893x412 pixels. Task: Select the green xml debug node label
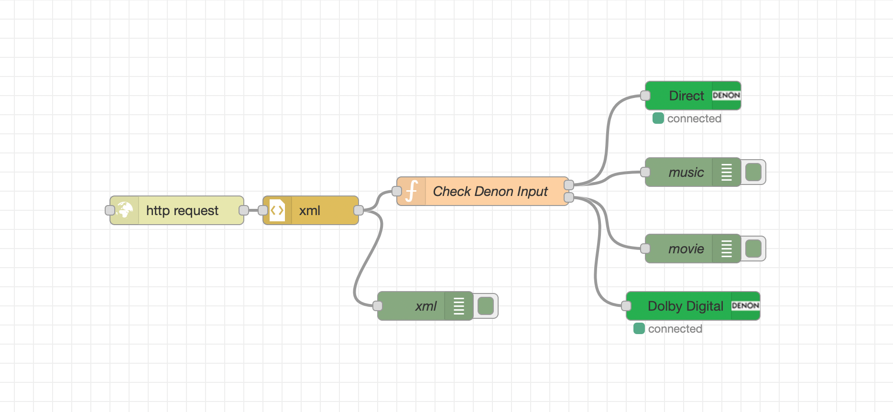click(x=426, y=306)
